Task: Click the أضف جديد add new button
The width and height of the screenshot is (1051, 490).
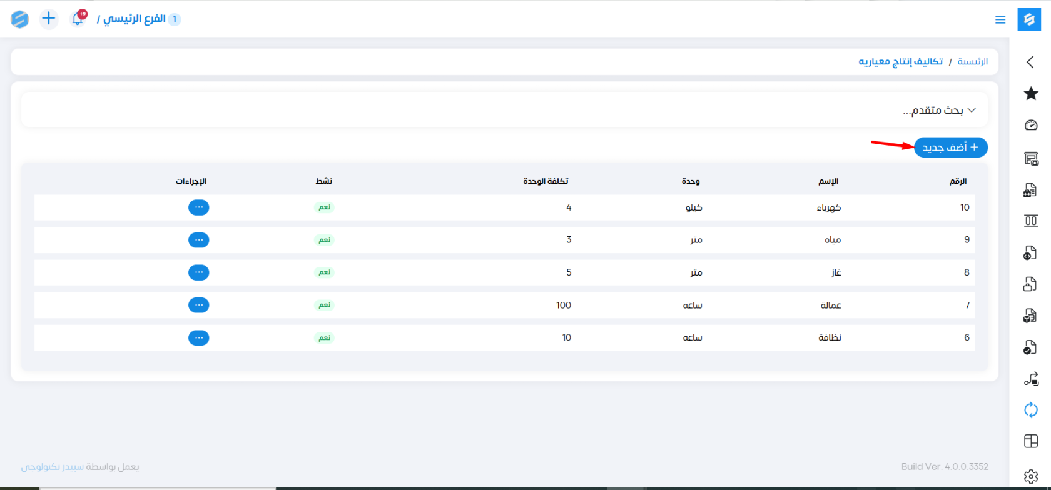Action: pos(950,147)
